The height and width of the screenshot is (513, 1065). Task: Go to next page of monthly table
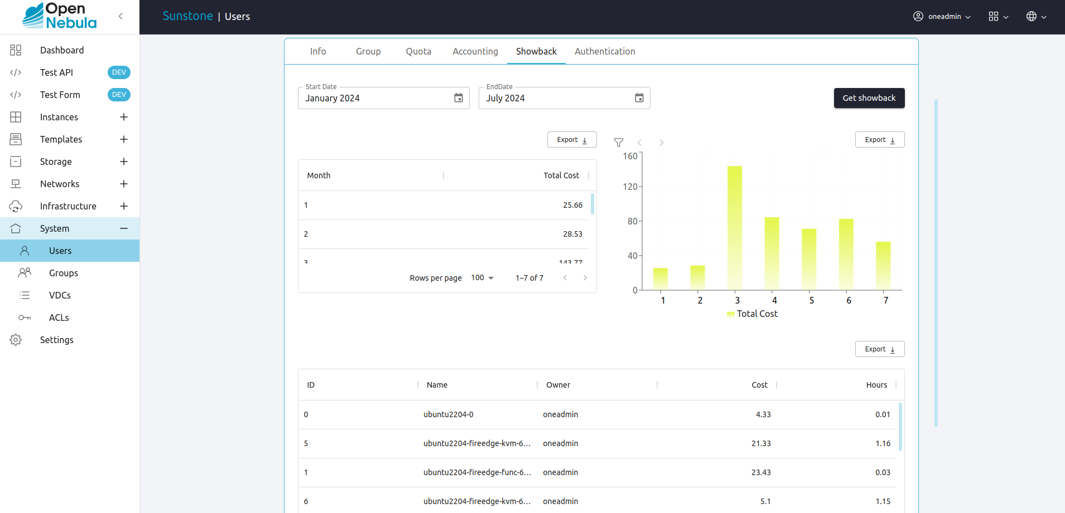click(x=585, y=278)
